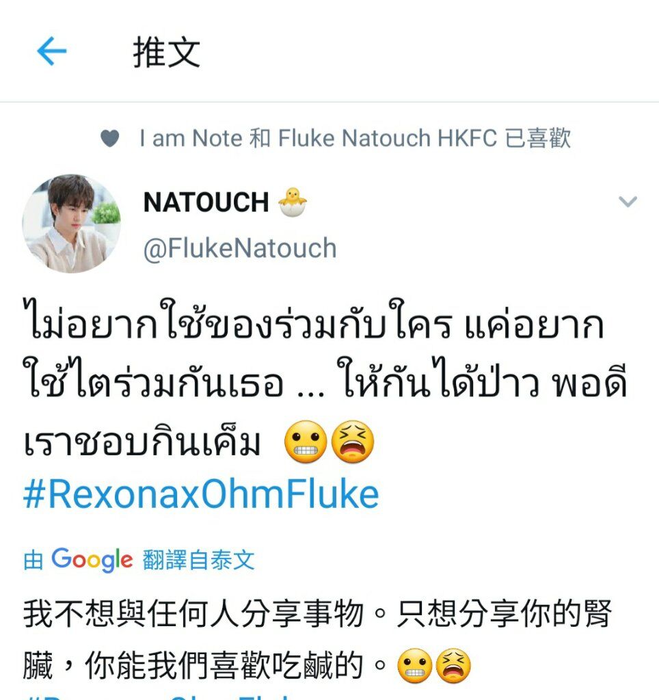Open NATOUCH profile picture
Screen dimensions: 659x700
[x=71, y=224]
